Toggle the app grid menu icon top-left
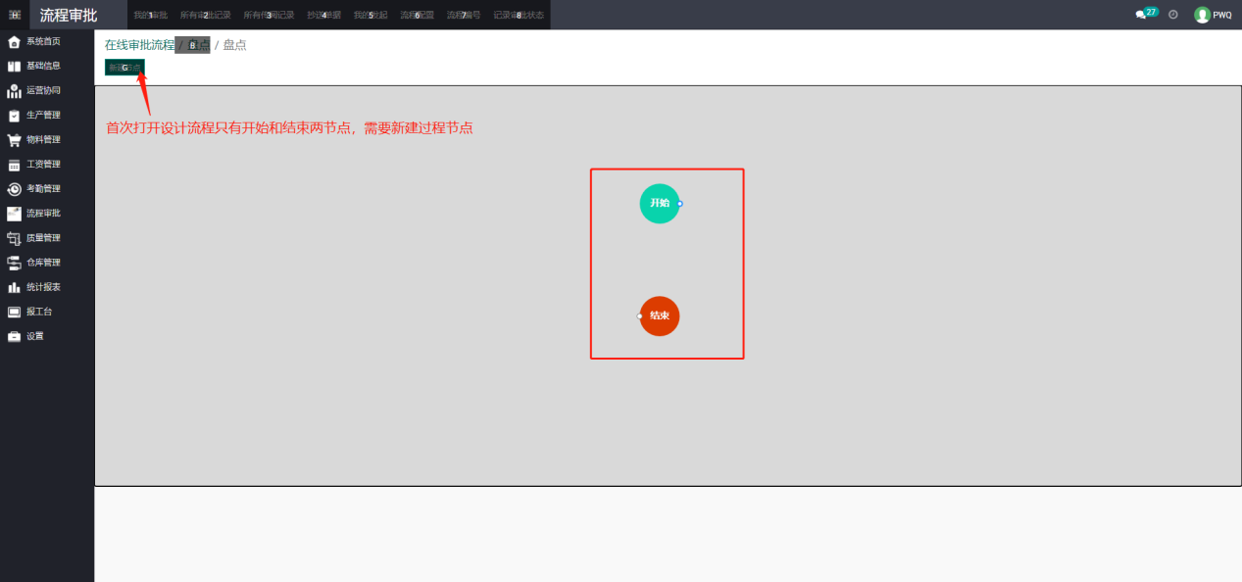 pos(15,15)
